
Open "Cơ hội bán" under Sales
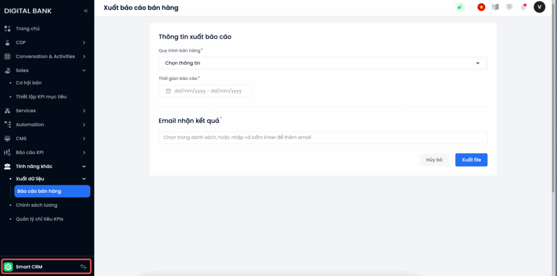tap(29, 83)
